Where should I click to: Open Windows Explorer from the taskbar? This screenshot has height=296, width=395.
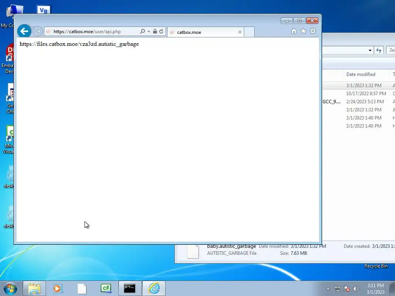click(34, 288)
